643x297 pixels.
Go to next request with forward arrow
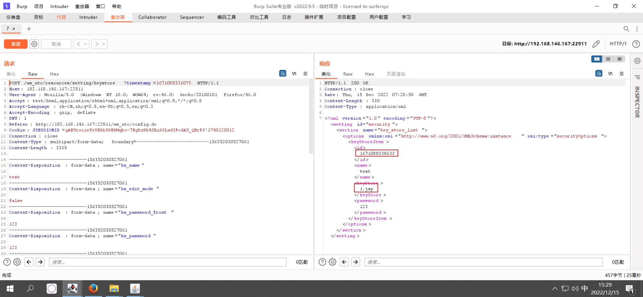97,44
